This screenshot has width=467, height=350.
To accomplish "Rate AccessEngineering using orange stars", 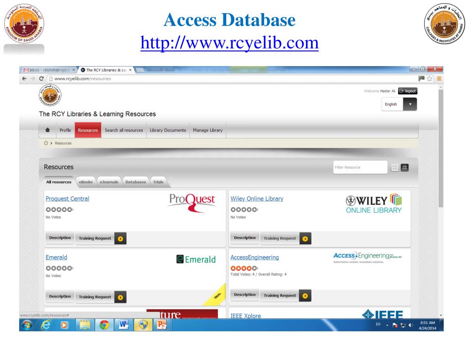I will click(x=244, y=268).
